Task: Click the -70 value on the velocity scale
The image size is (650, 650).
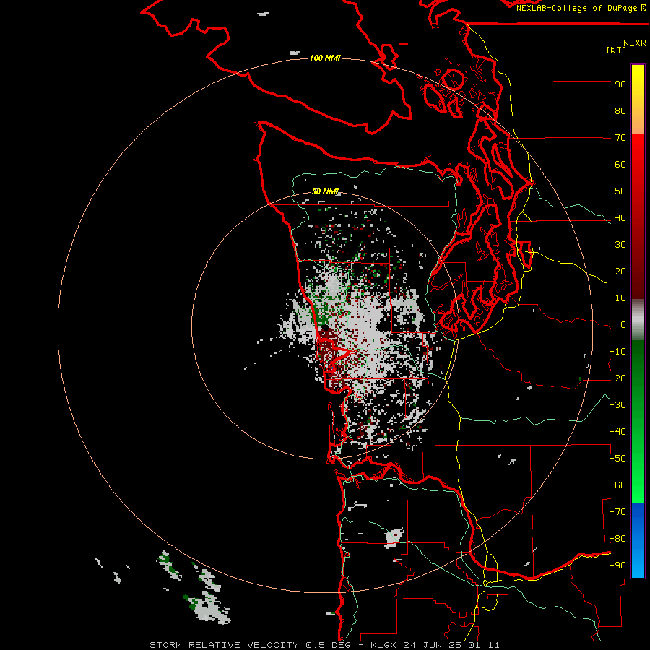Action: point(617,512)
